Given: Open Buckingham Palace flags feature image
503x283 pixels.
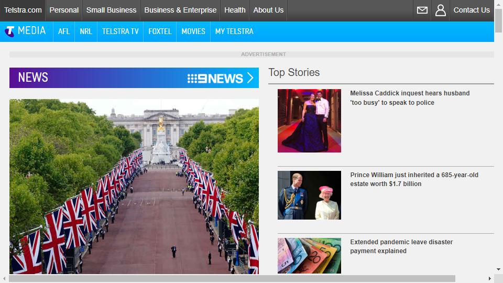Looking at the screenshot, I should [134, 187].
